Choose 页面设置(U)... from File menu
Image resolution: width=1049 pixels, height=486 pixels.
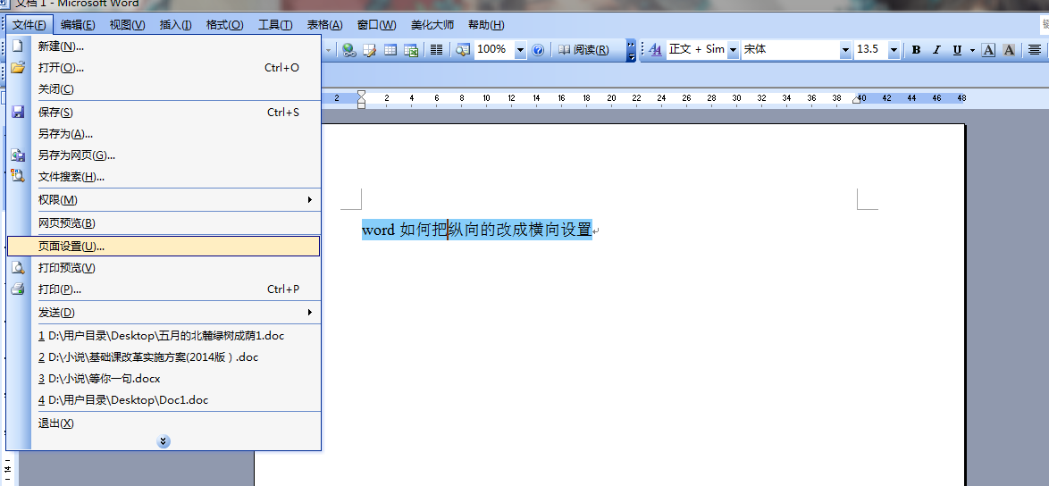pyautogui.click(x=164, y=246)
